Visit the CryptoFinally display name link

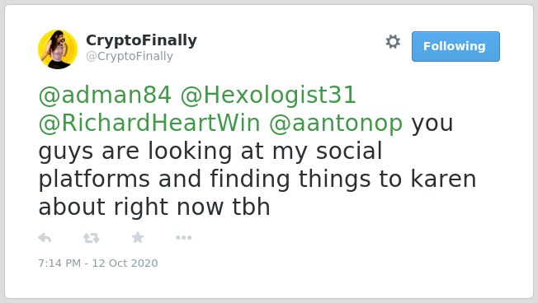point(141,40)
